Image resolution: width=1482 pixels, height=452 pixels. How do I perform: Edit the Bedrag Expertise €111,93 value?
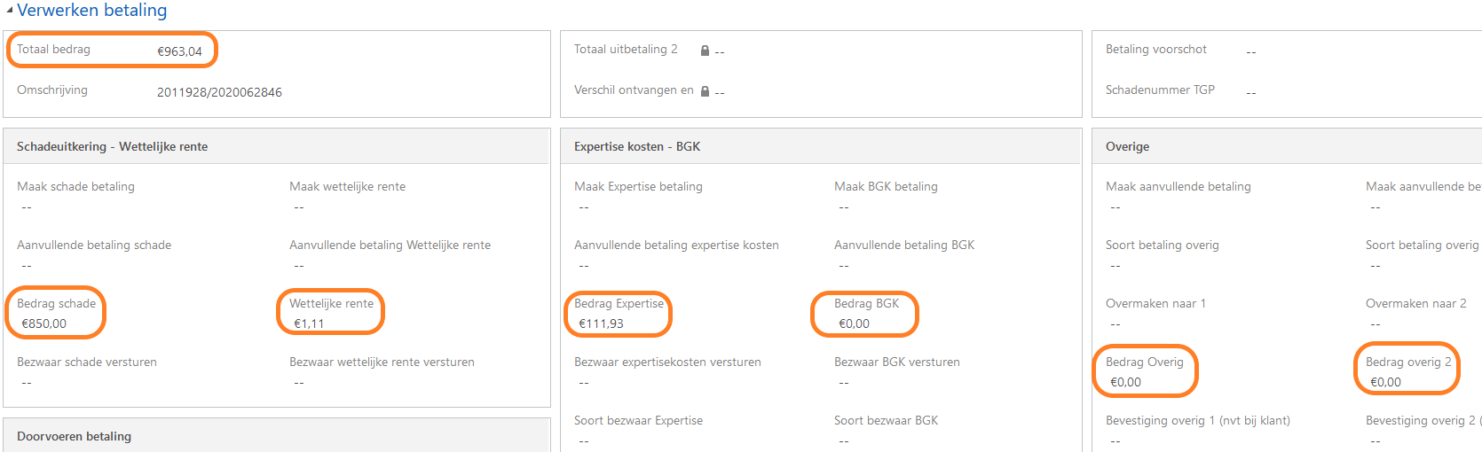[601, 323]
